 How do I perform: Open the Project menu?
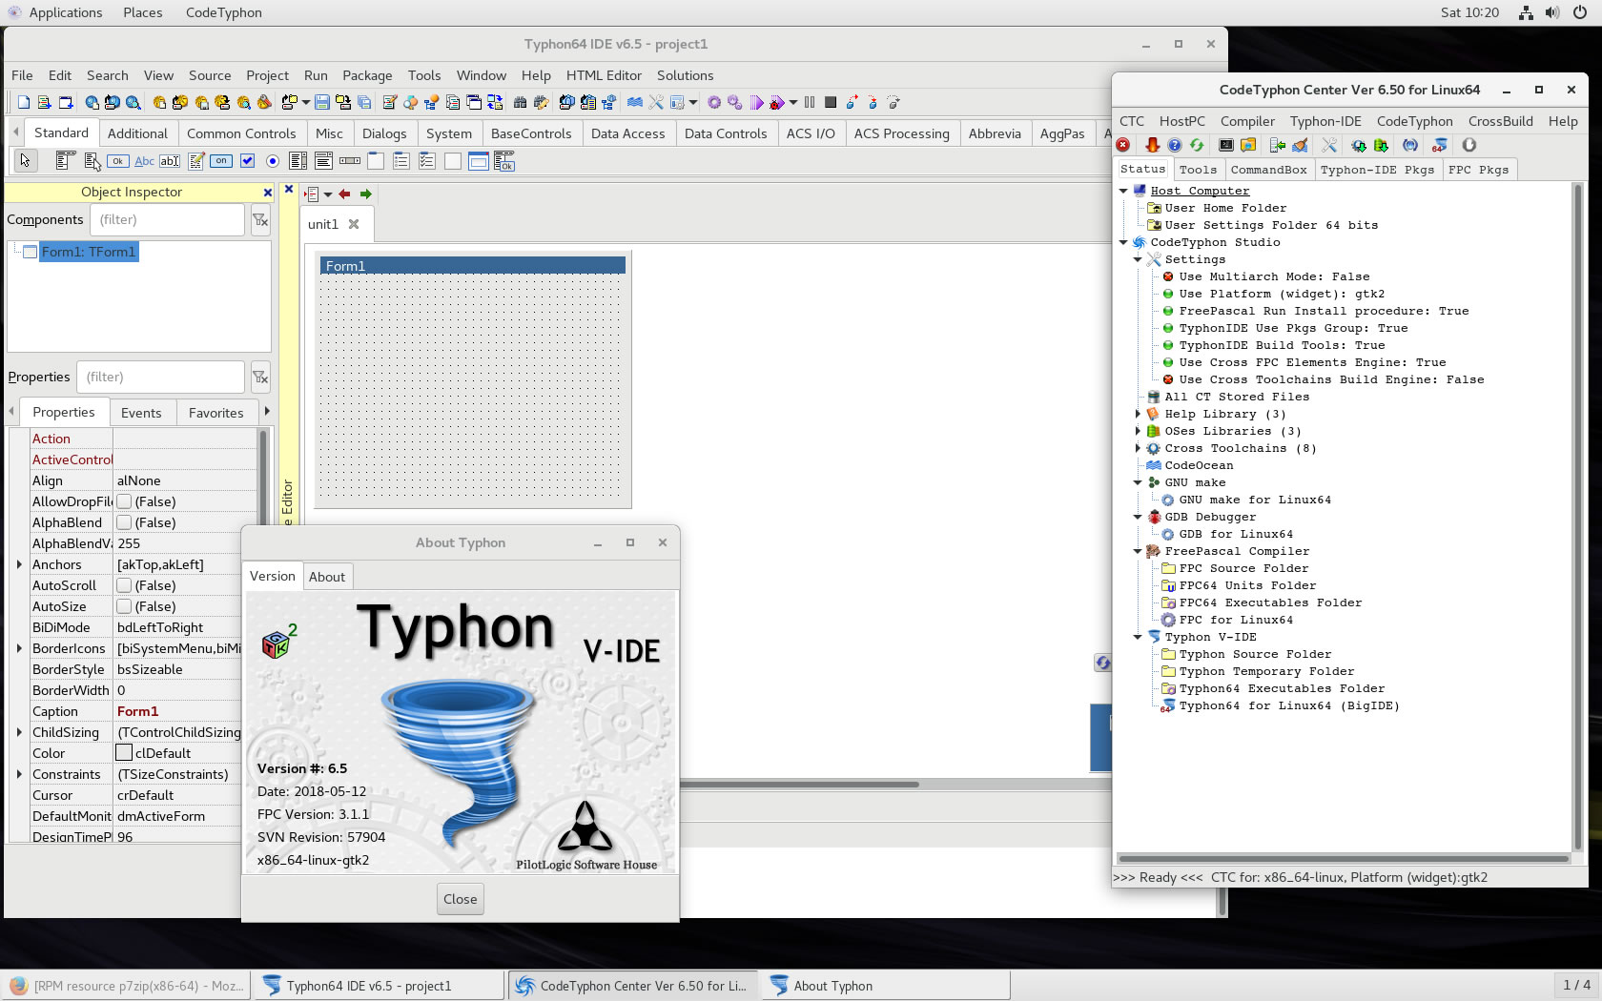click(x=267, y=75)
